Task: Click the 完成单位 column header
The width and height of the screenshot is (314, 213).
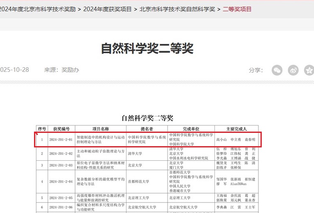Action: coord(191,129)
